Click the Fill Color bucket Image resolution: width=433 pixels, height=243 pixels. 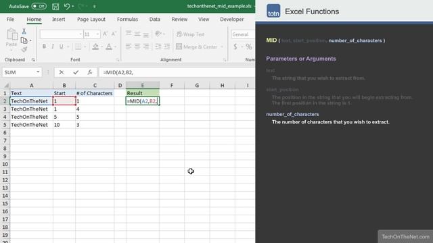coord(95,47)
